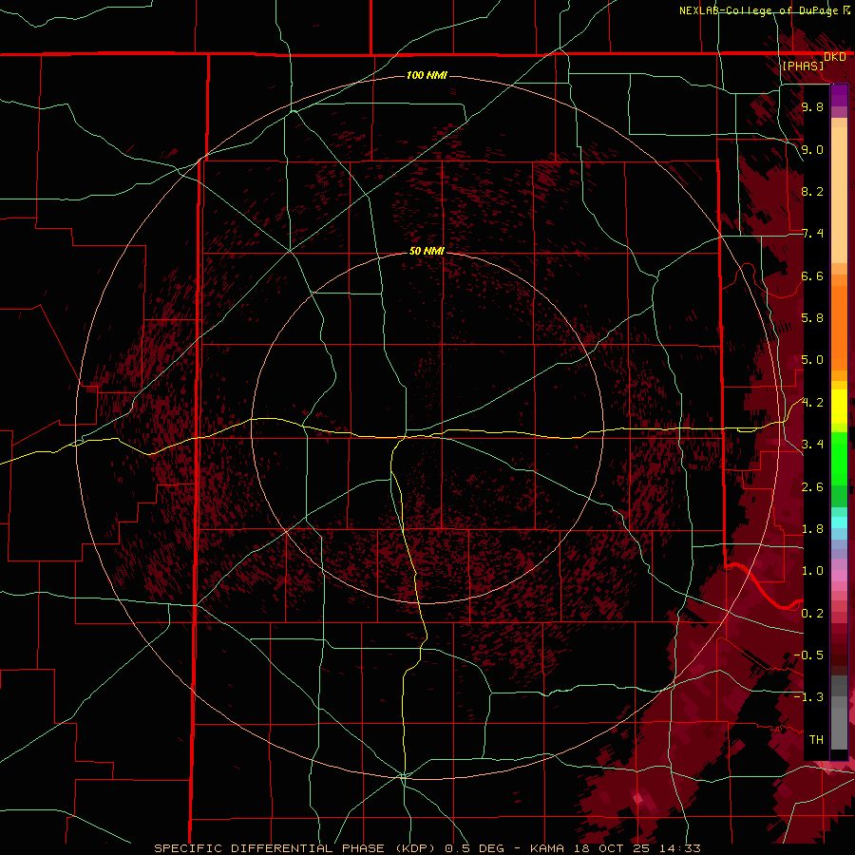Click the 4.2 legend value

coord(812,403)
